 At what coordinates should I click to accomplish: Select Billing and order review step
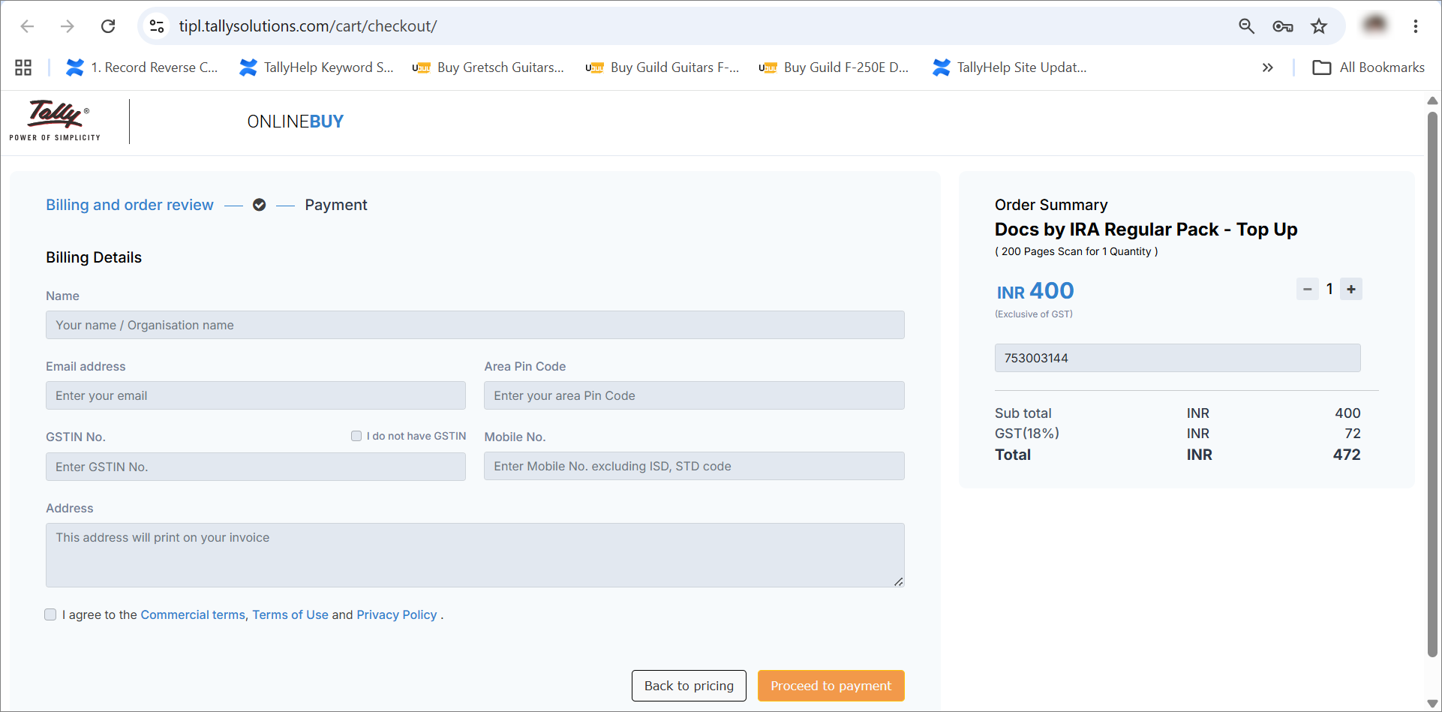click(x=130, y=205)
